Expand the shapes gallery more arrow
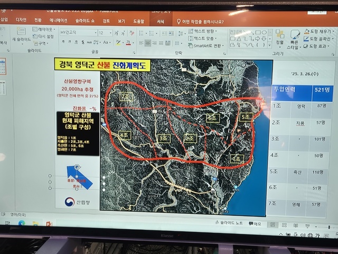338x254 pixels. point(270,45)
